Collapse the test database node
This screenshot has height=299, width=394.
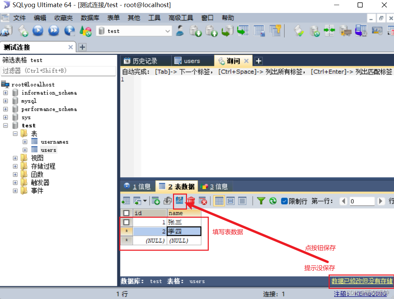click(5, 126)
